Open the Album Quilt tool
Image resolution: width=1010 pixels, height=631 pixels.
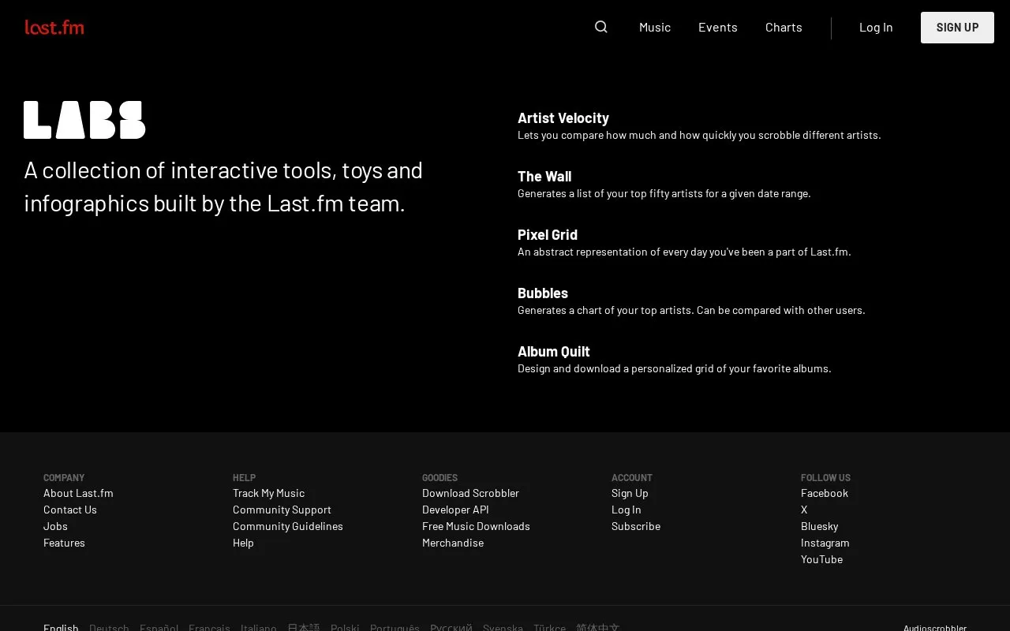554,351
